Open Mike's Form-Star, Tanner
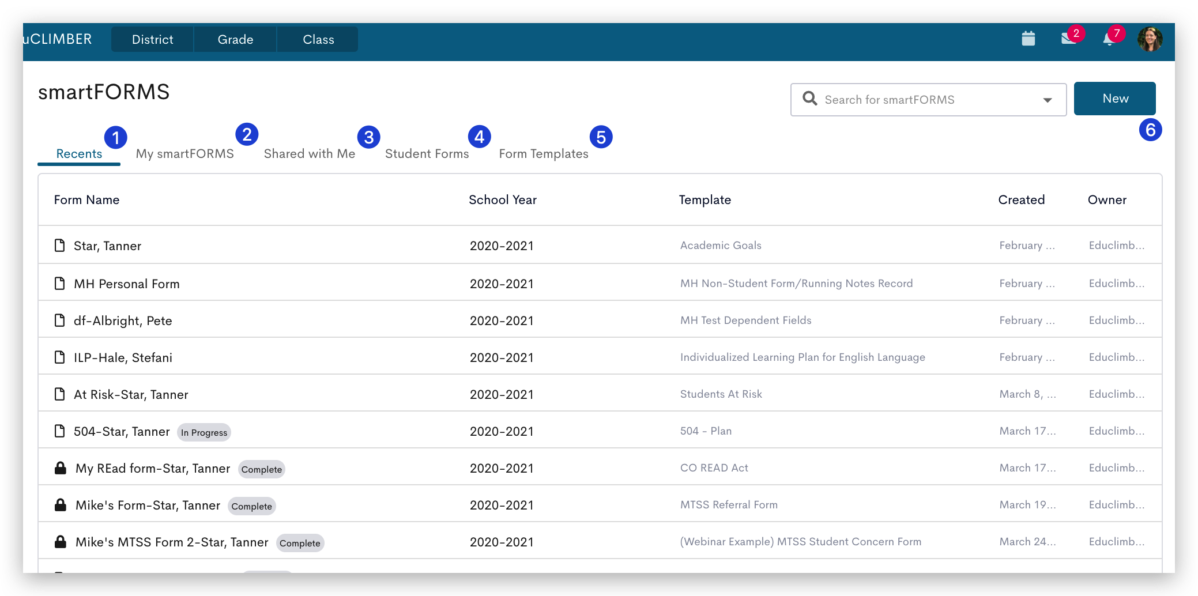 tap(148, 506)
